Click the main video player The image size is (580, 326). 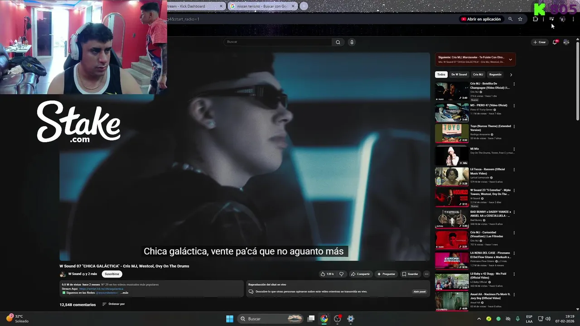[x=245, y=157]
